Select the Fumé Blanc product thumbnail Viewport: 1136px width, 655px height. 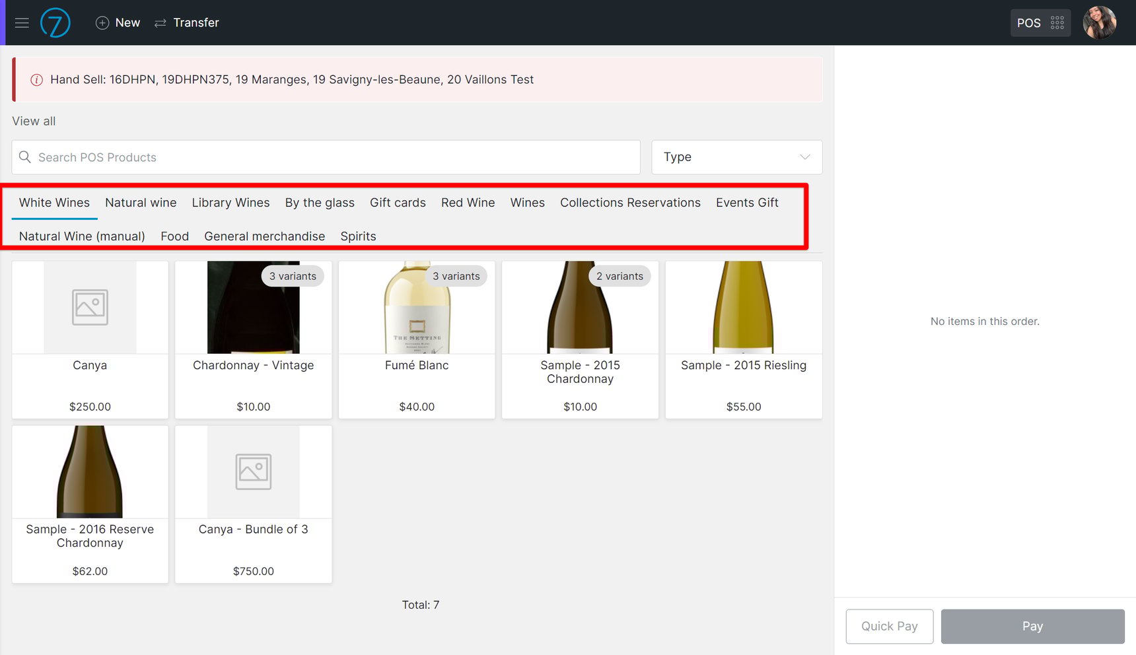click(417, 307)
